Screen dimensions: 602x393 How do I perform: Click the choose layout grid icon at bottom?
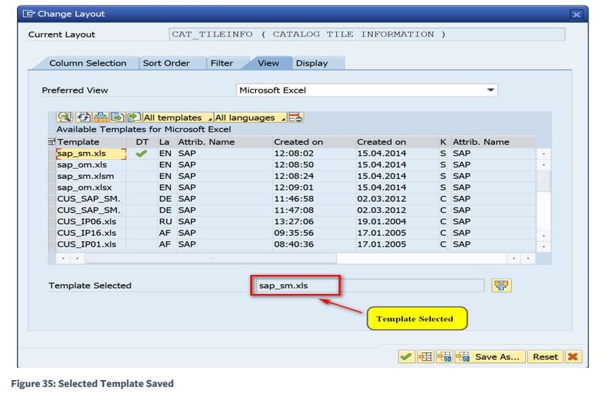[425, 357]
